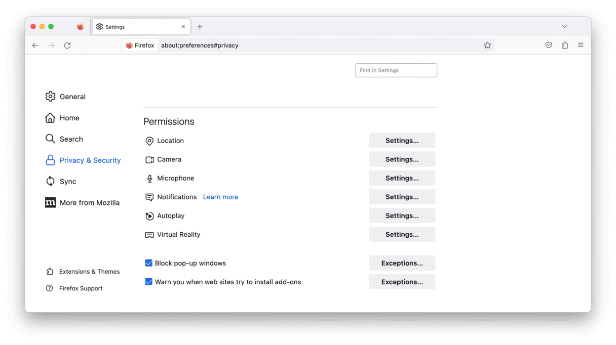The image size is (616, 345).
Task: Click the pinned Firefox tab icon
Action: click(81, 27)
